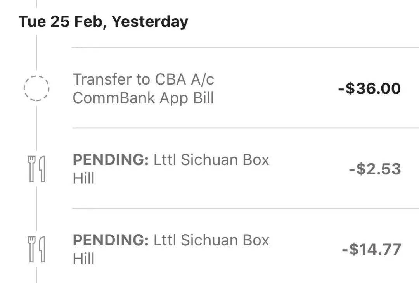419x283 pixels.
Task: Tap Hill text under the -$14.77 transaction
Action: [84, 259]
